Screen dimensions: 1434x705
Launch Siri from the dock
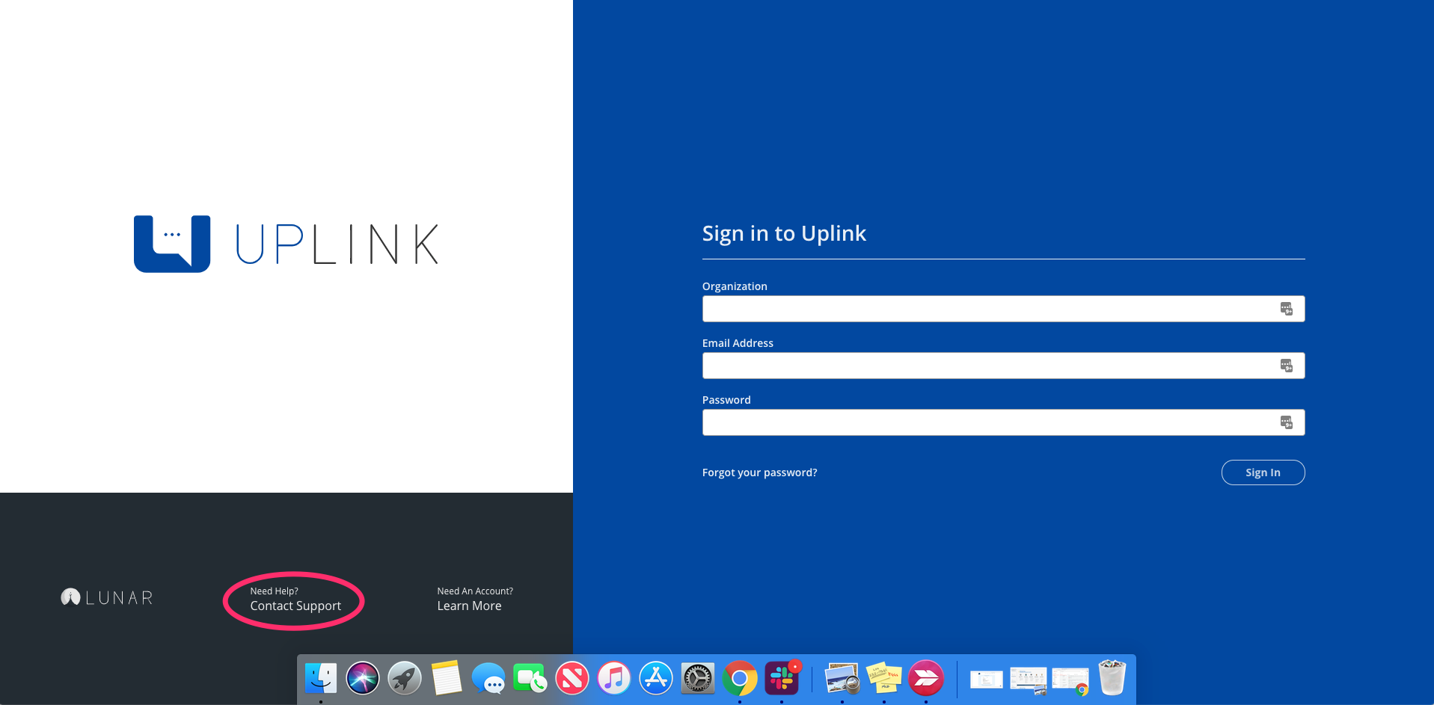coord(363,679)
